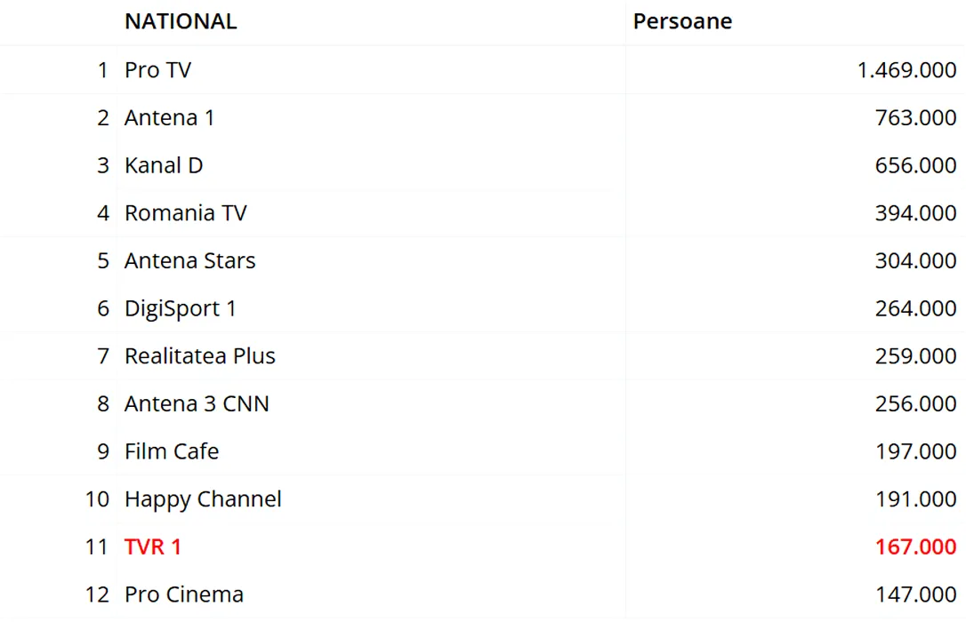Viewport: 966px width, 622px height.
Task: Click the NATIONAL column header
Action: click(x=181, y=21)
